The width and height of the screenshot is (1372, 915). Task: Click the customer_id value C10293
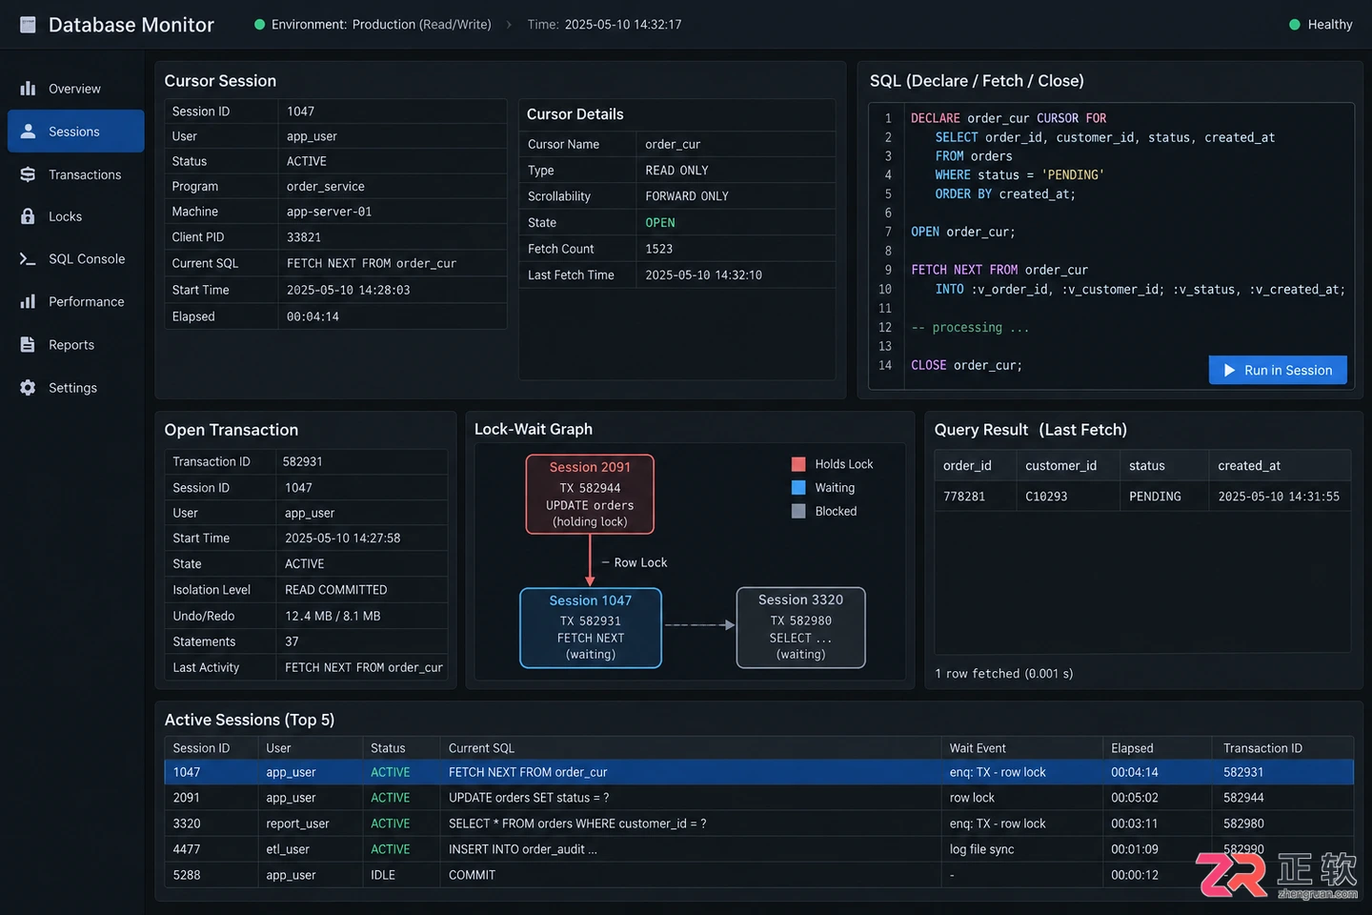(x=1046, y=497)
